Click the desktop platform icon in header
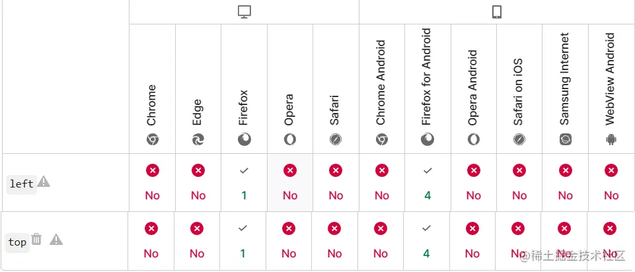 pos(244,12)
